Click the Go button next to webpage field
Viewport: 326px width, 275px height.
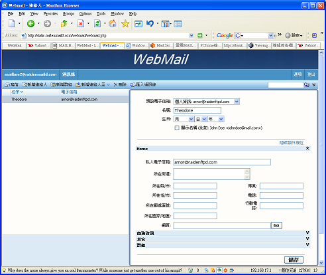(276, 225)
